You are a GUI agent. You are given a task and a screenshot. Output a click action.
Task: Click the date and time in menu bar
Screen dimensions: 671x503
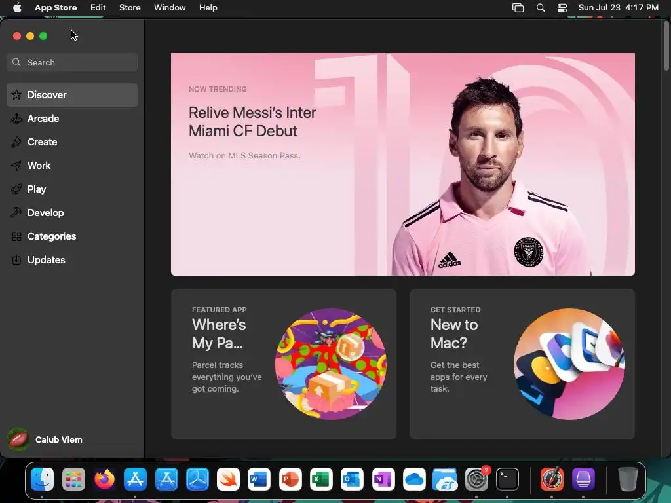619,8
